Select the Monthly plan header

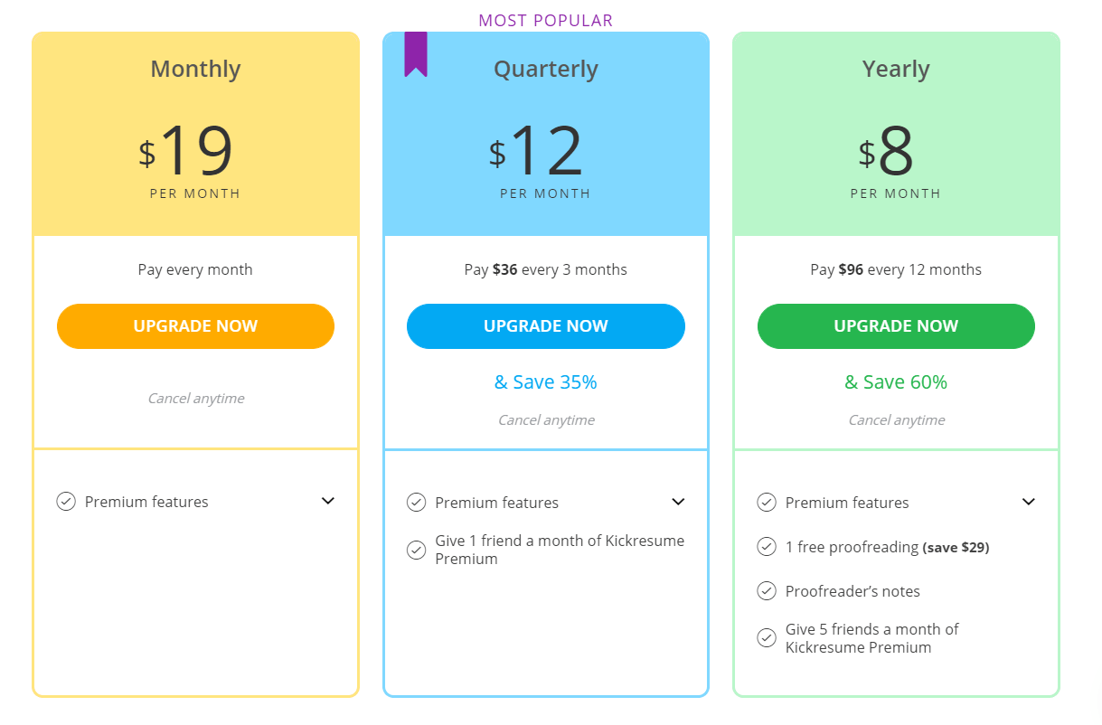195,69
